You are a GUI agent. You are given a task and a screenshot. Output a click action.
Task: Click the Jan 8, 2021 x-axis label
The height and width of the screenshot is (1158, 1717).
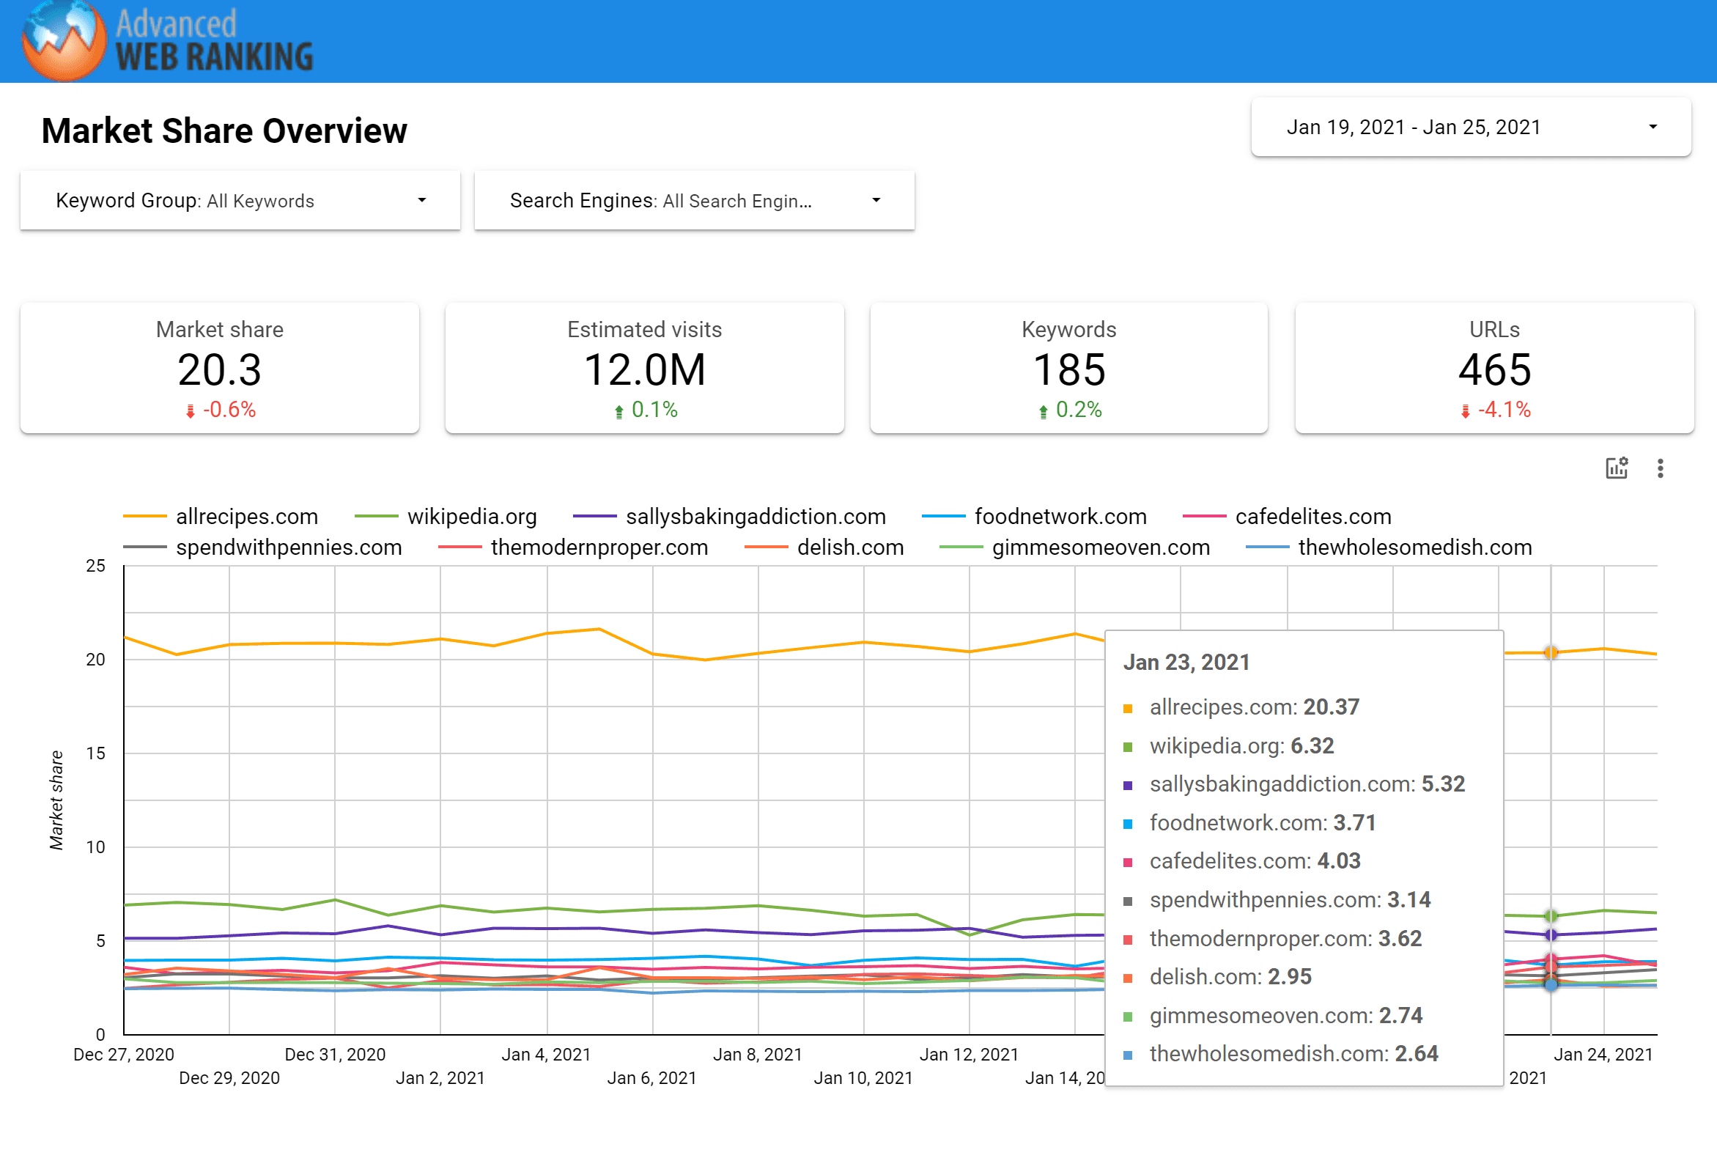click(758, 1055)
